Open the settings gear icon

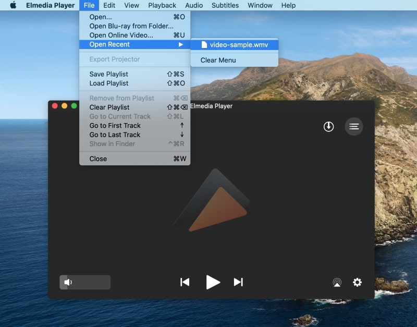pos(357,282)
